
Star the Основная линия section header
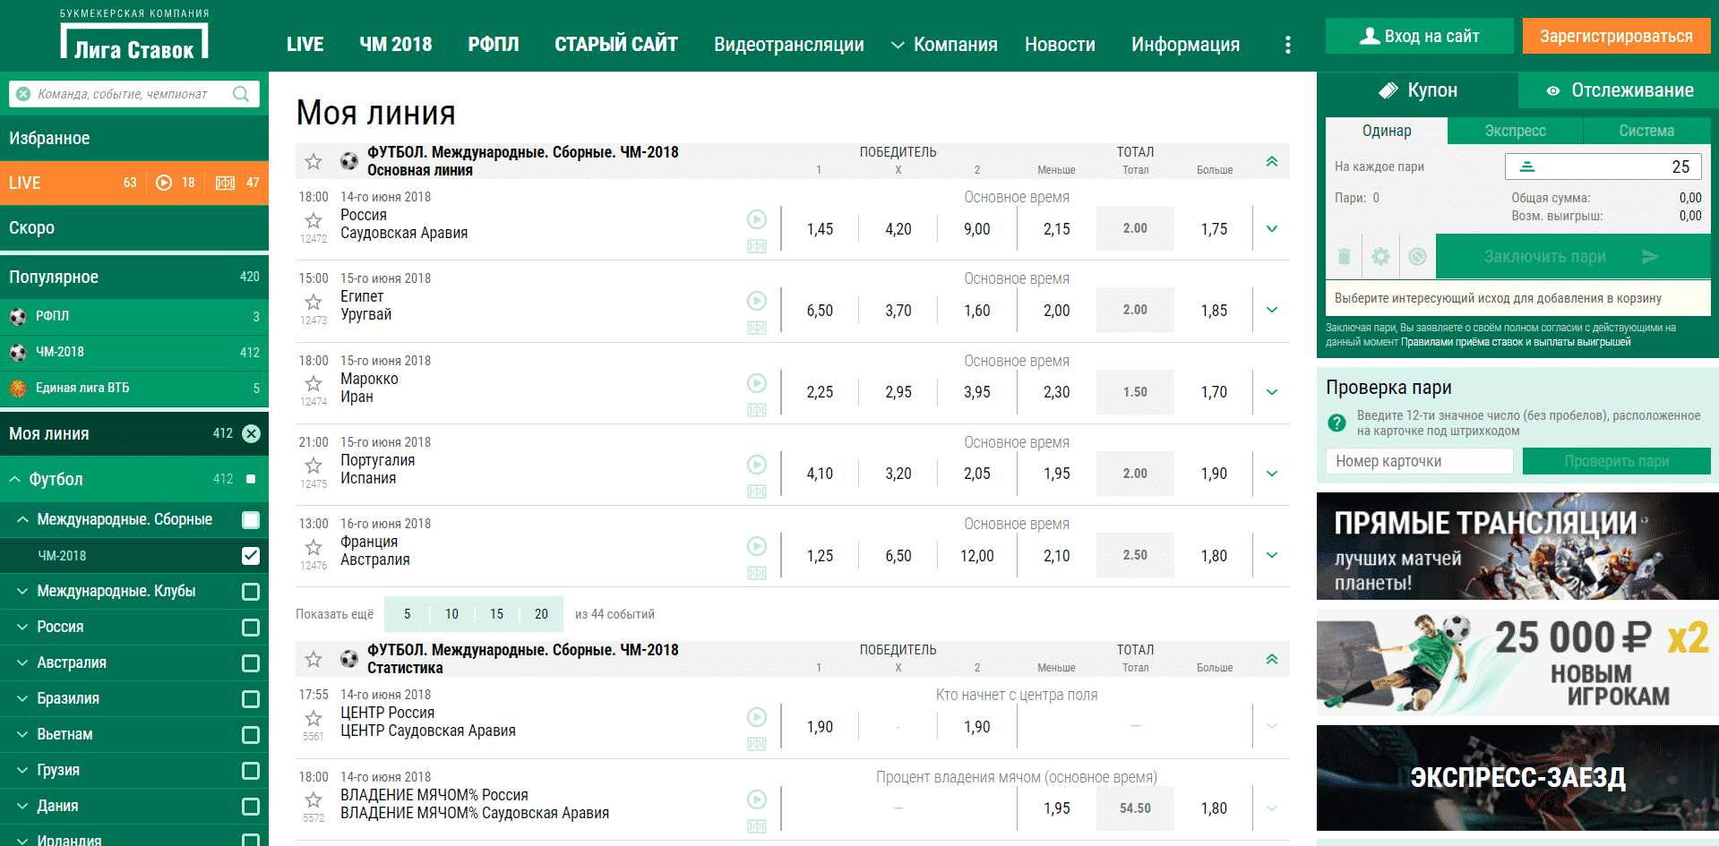tap(314, 161)
